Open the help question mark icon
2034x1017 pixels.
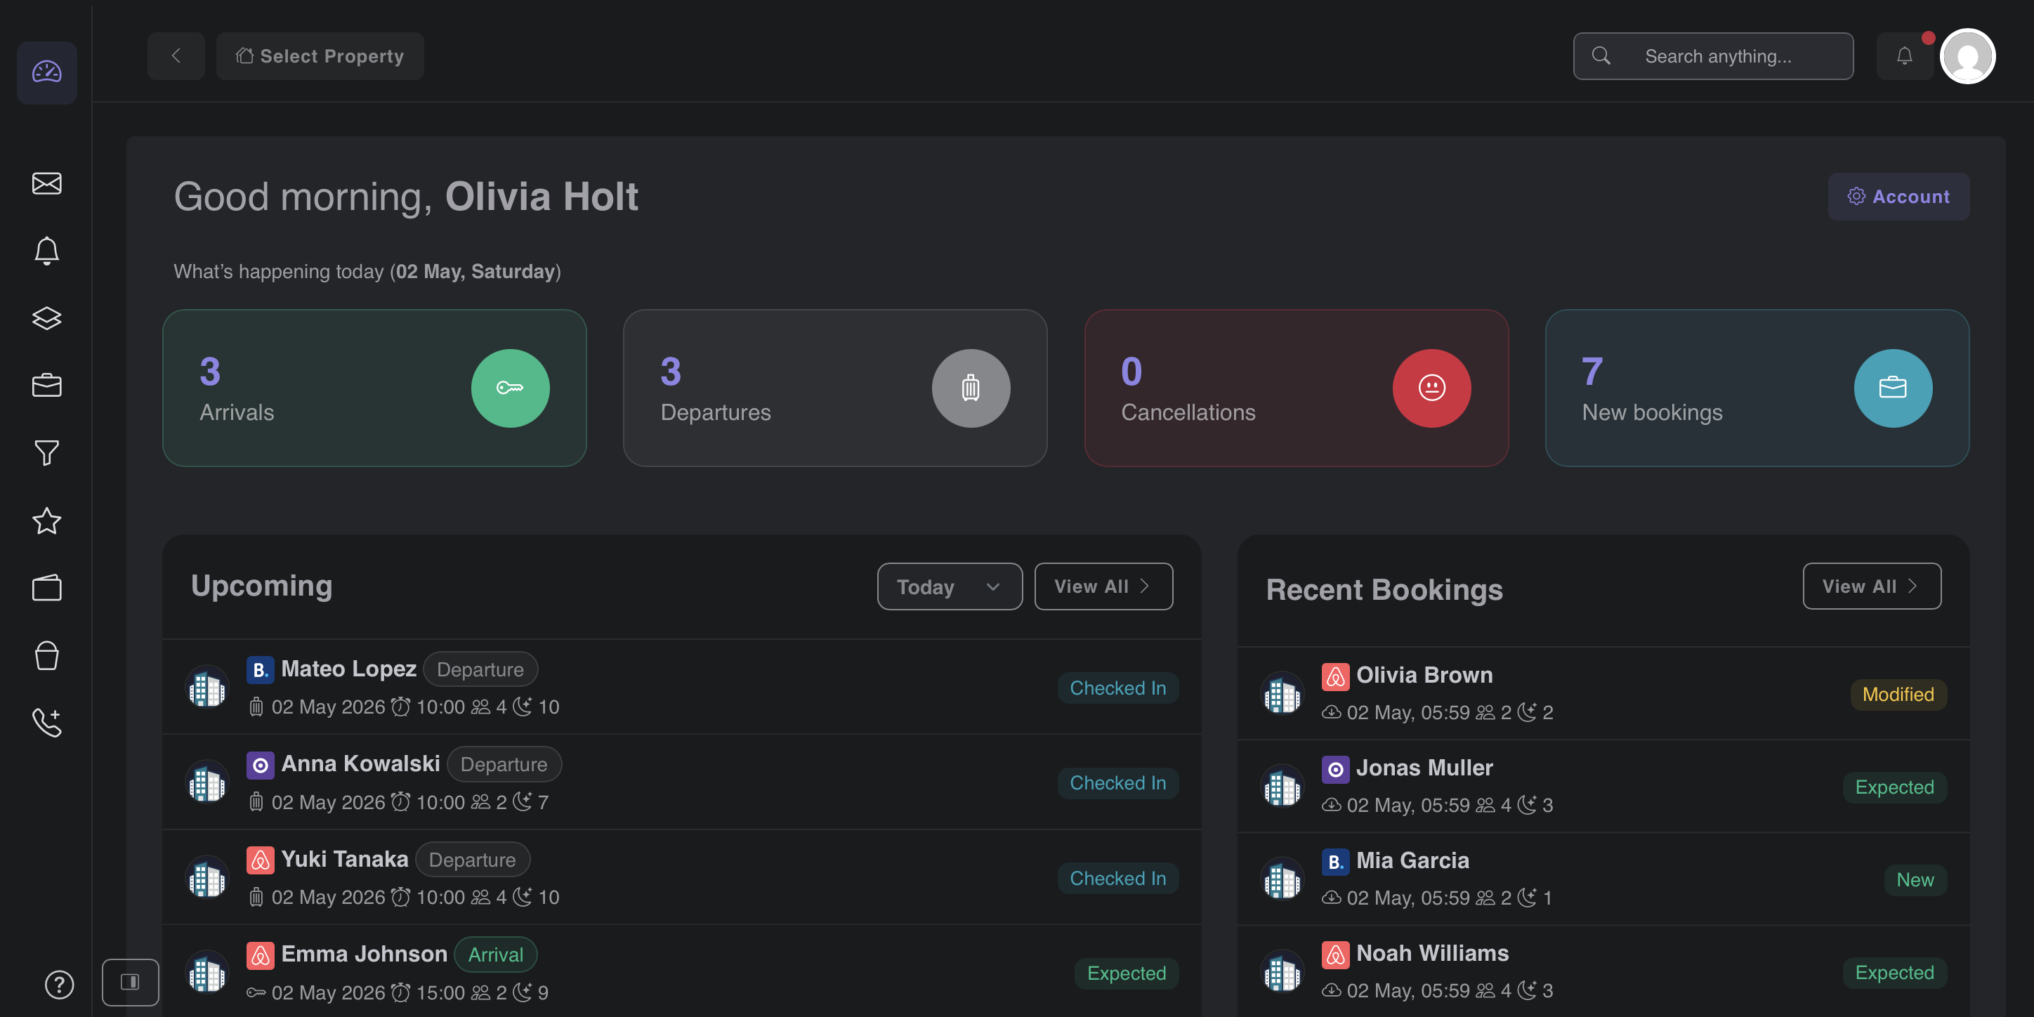click(x=59, y=985)
